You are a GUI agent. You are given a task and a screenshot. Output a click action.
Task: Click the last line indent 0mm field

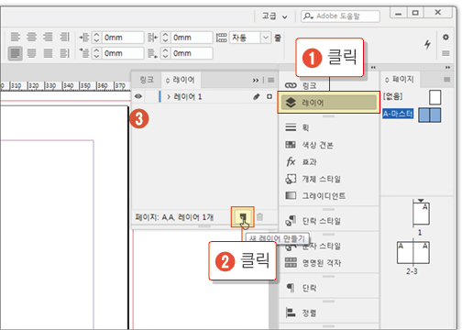click(x=192, y=53)
